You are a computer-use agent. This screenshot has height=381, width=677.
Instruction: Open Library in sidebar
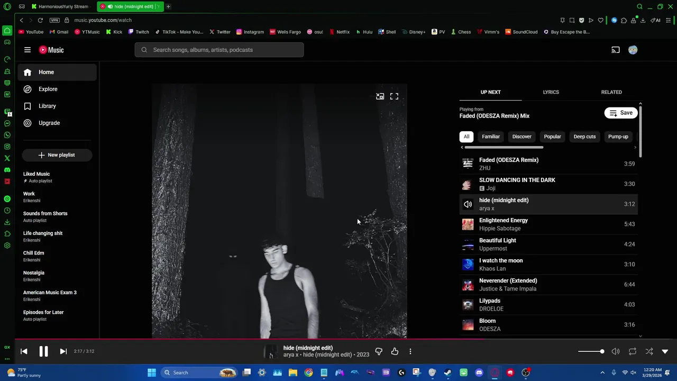tap(57, 106)
